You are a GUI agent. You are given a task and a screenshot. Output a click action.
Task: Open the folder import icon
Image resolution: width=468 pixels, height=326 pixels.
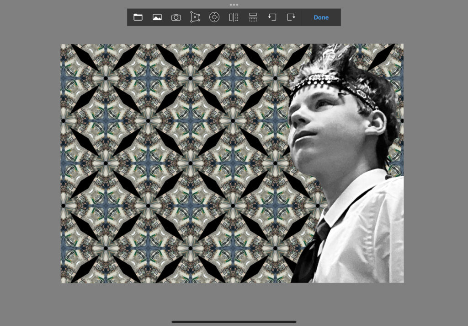tap(138, 17)
